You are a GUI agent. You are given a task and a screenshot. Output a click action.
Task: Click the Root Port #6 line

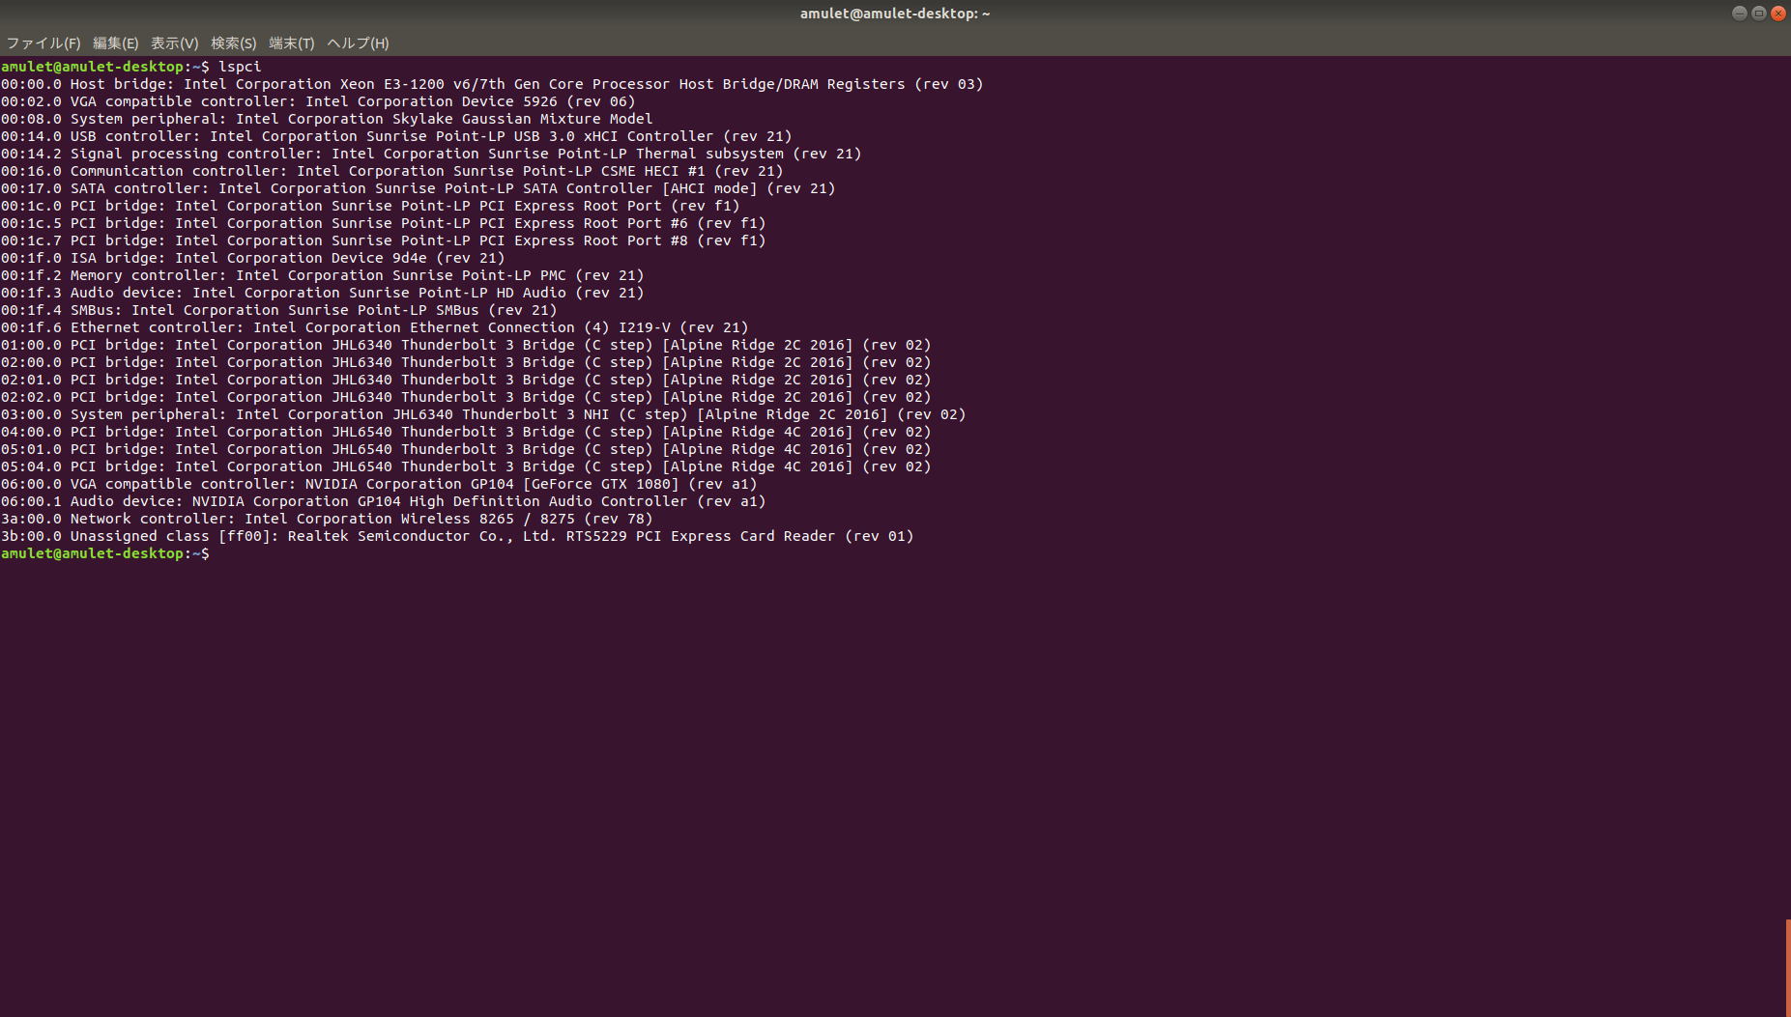coord(384,223)
